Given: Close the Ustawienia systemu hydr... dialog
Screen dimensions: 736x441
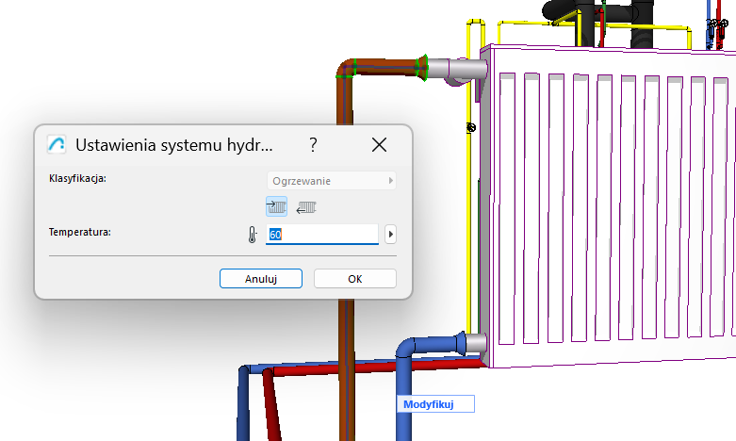Looking at the screenshot, I should click(379, 145).
